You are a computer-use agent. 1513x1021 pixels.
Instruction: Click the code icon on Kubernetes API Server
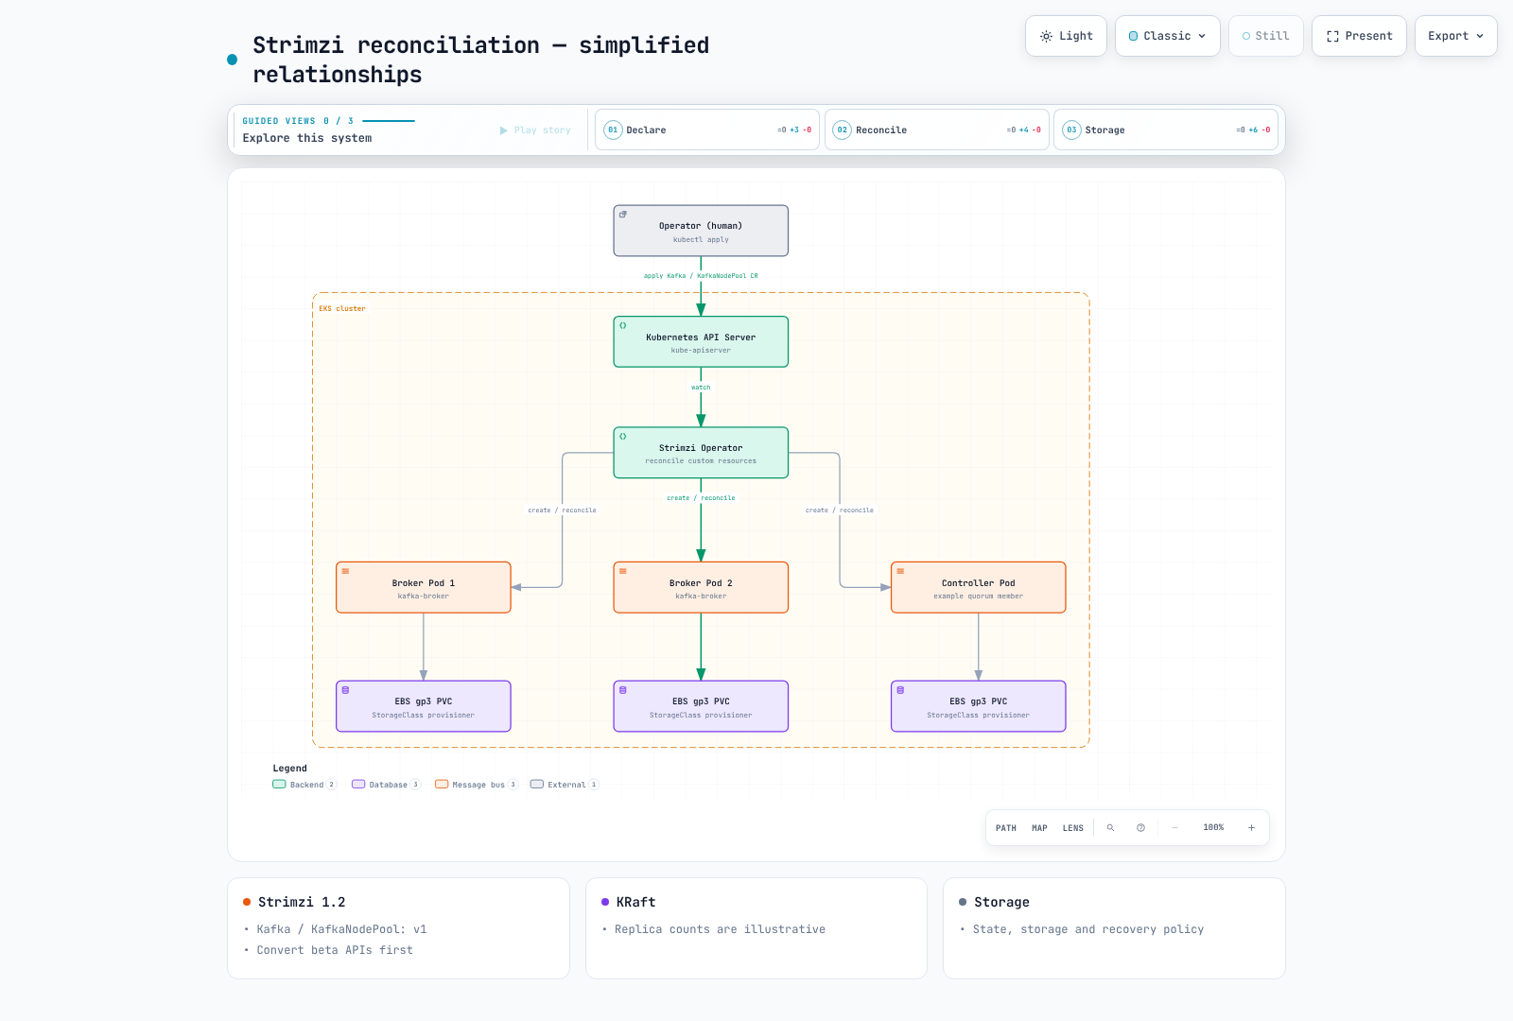(x=623, y=326)
